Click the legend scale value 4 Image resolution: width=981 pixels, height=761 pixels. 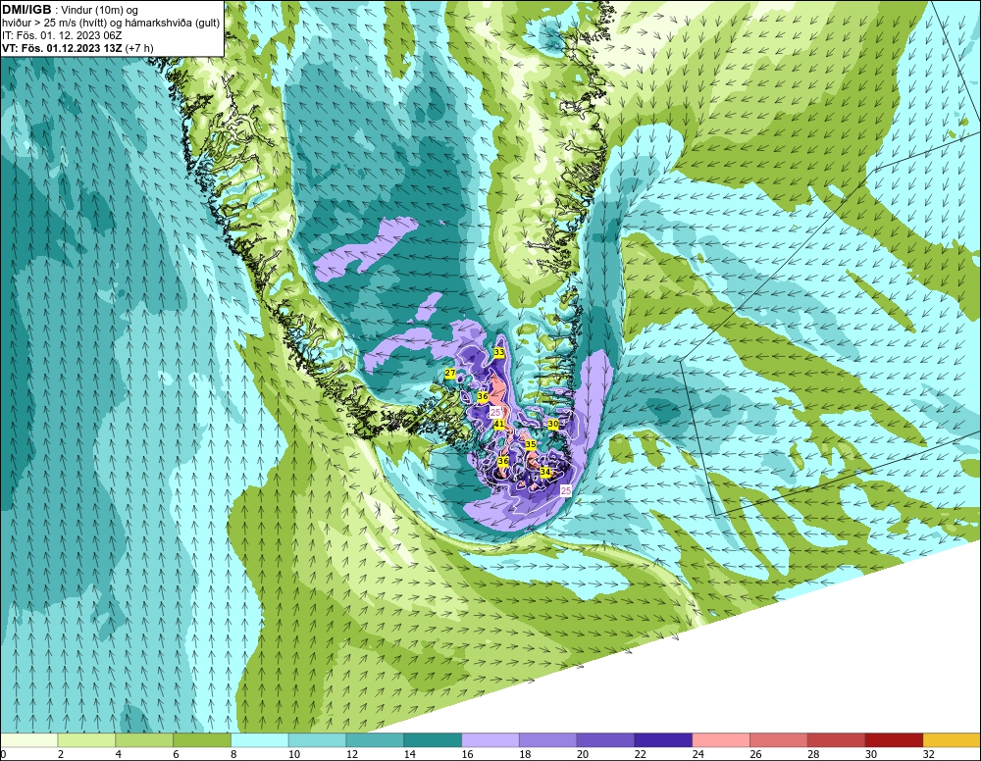click(x=119, y=754)
